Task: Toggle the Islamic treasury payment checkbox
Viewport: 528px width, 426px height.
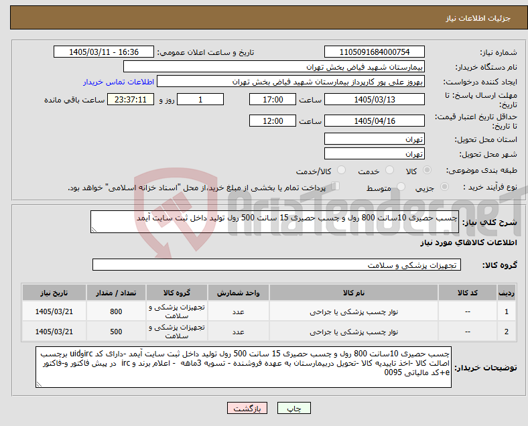Action: point(336,186)
